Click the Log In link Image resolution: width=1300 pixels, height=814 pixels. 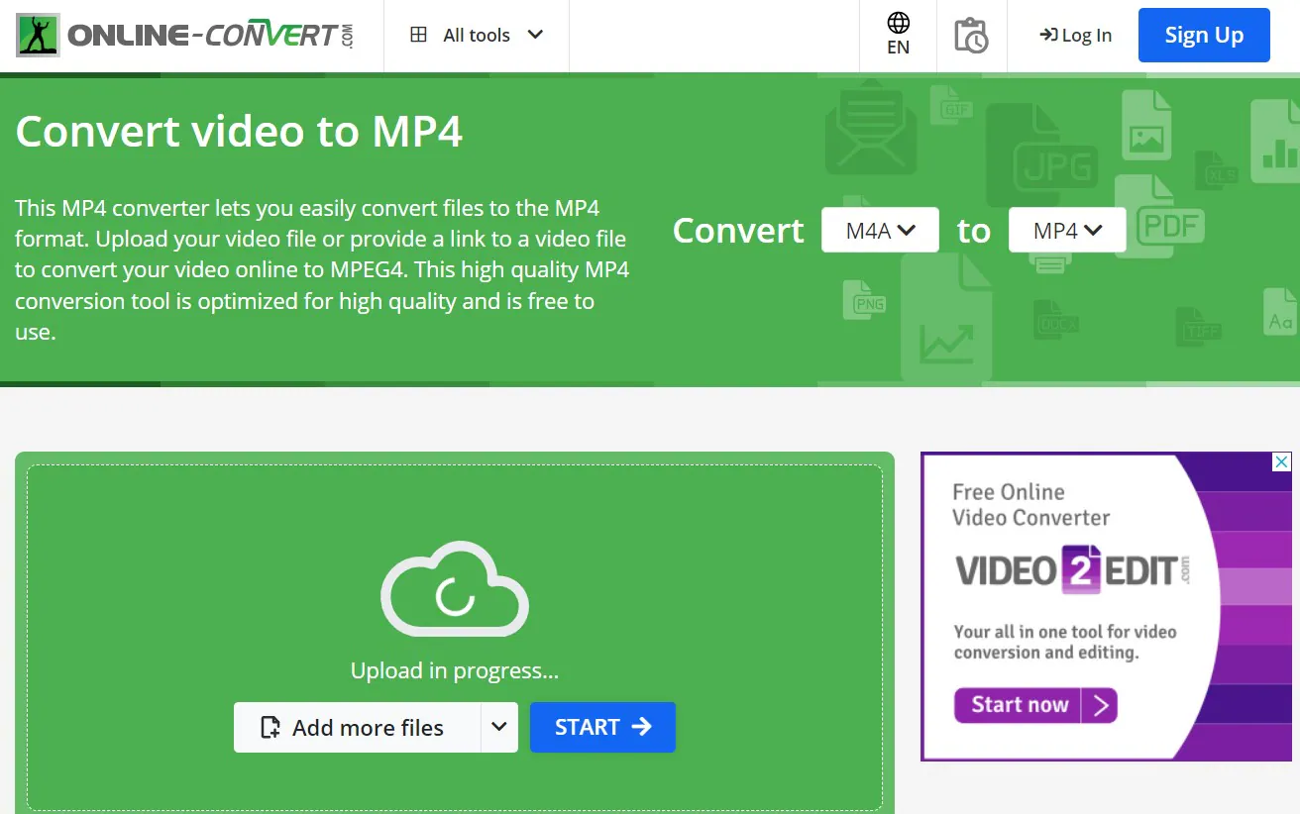(1075, 35)
